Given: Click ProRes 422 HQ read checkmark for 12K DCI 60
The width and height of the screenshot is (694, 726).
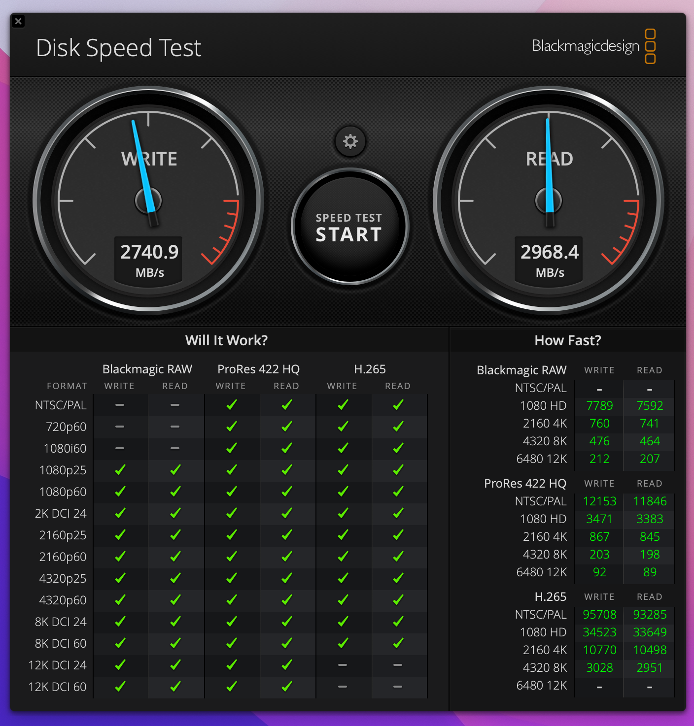Looking at the screenshot, I should click(287, 687).
